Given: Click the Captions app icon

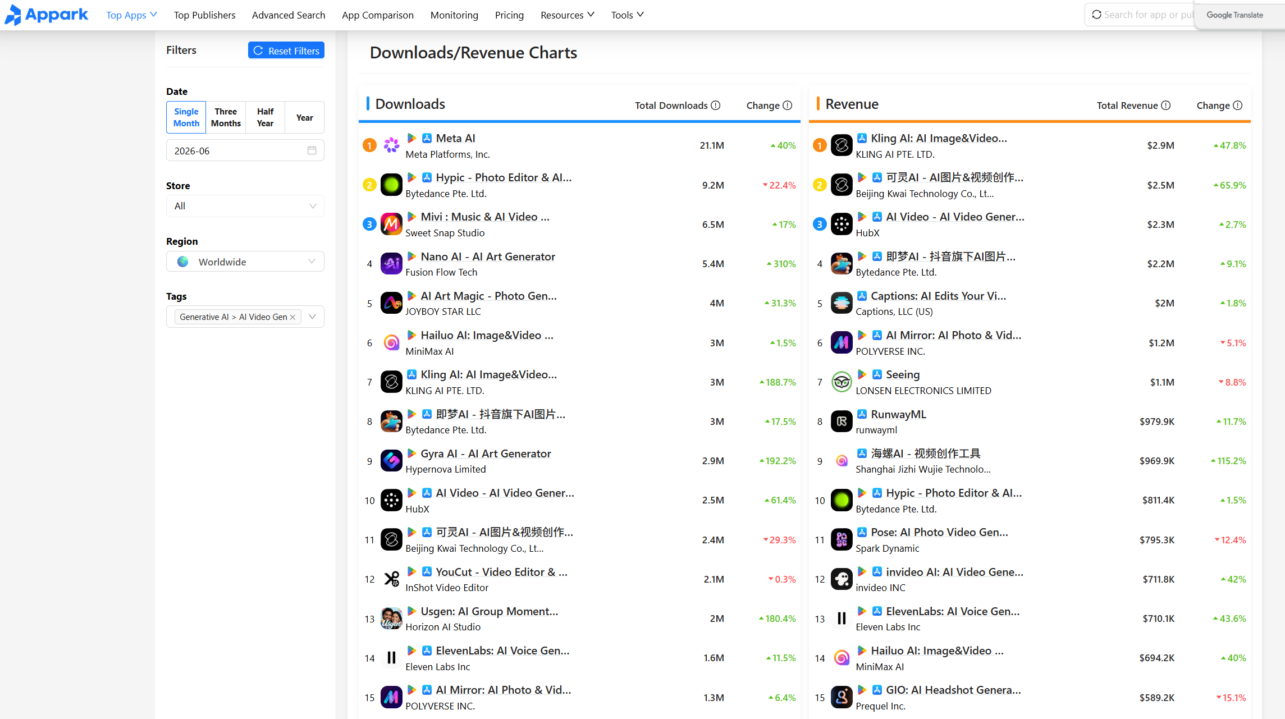Looking at the screenshot, I should (842, 303).
